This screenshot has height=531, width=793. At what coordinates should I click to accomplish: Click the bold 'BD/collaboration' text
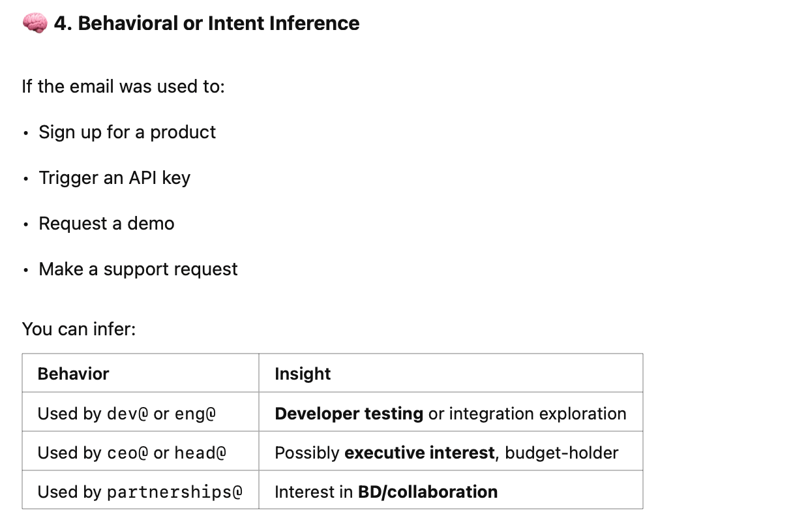point(428,492)
